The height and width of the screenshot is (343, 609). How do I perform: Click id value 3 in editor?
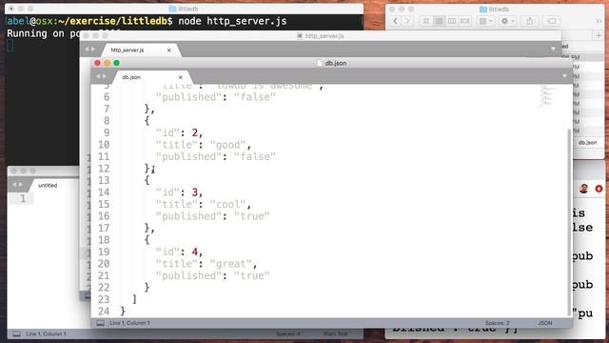coord(194,192)
